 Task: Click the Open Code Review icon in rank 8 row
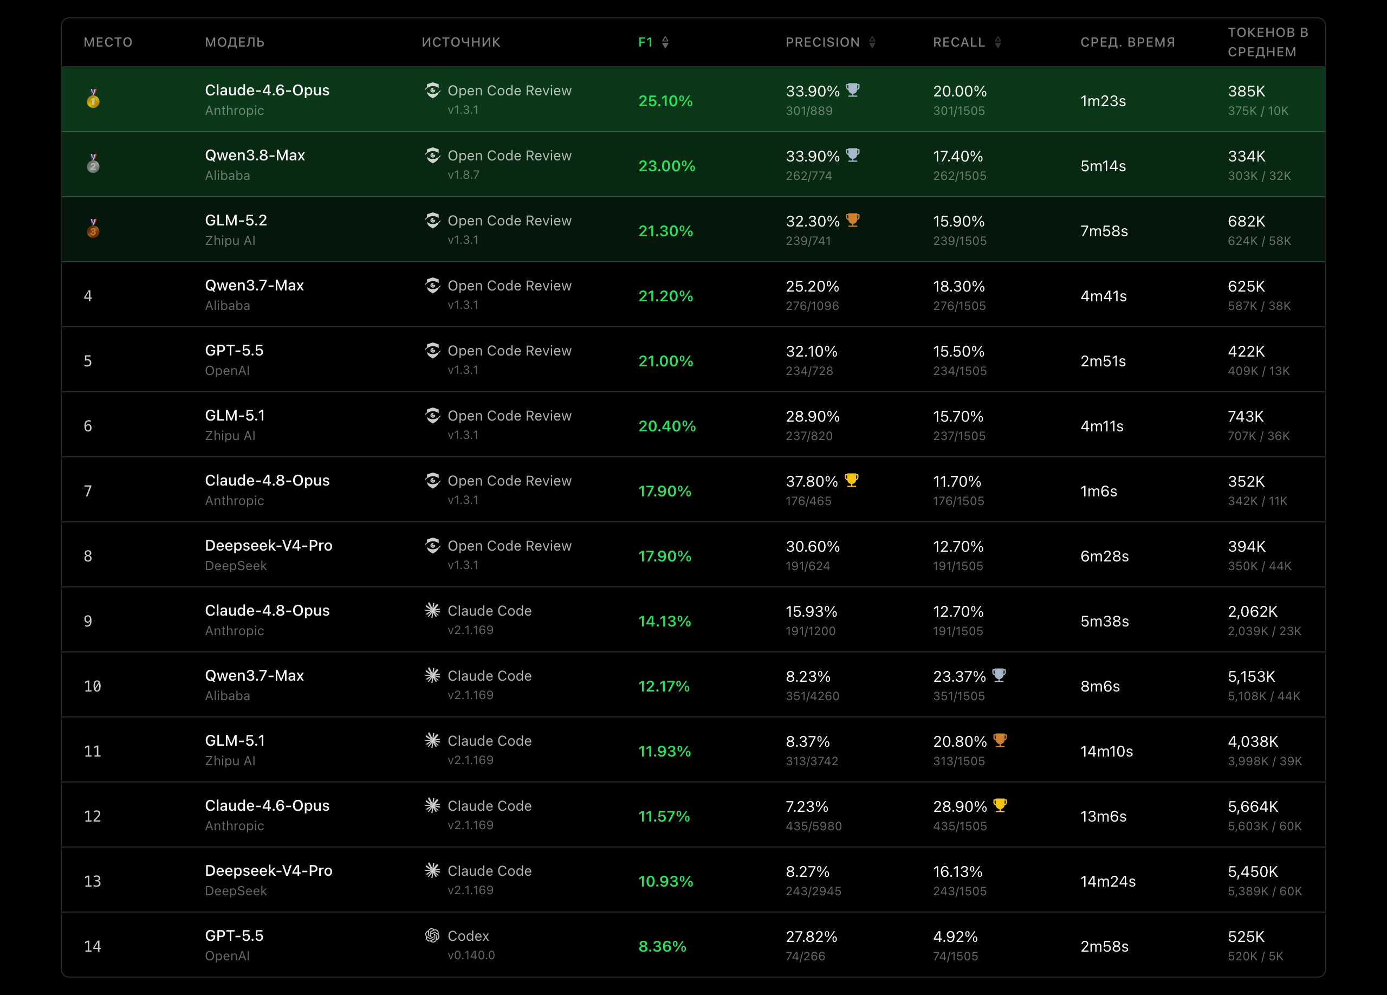coord(432,546)
